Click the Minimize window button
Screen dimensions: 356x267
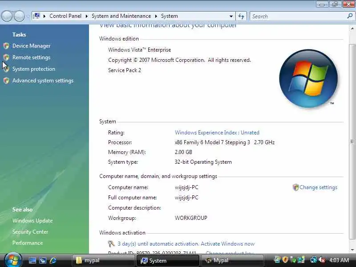(x=322, y=4)
